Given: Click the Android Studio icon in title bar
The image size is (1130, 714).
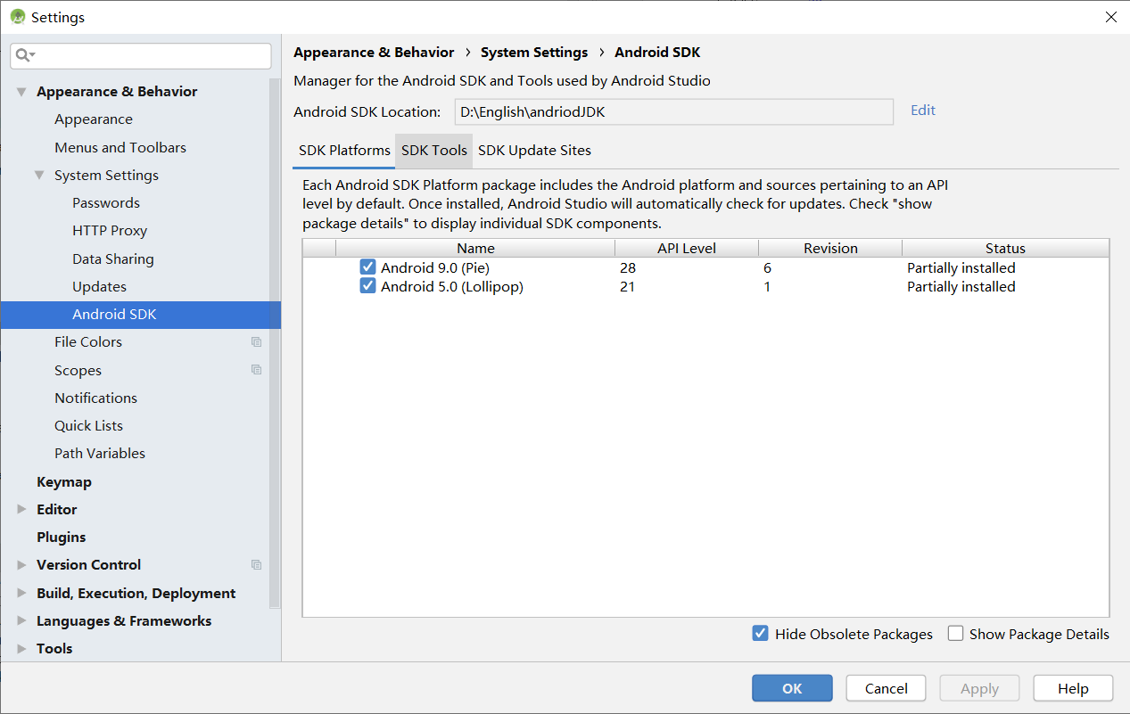Looking at the screenshot, I should [x=17, y=17].
